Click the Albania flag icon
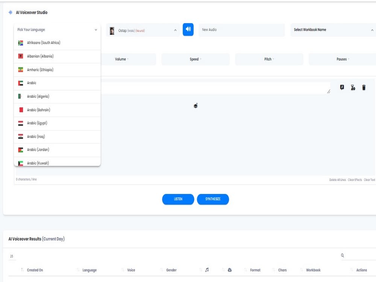The height and width of the screenshot is (282, 376). point(21,56)
